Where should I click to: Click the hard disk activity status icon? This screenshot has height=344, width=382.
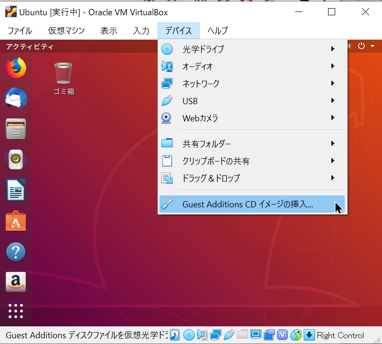coord(175,335)
